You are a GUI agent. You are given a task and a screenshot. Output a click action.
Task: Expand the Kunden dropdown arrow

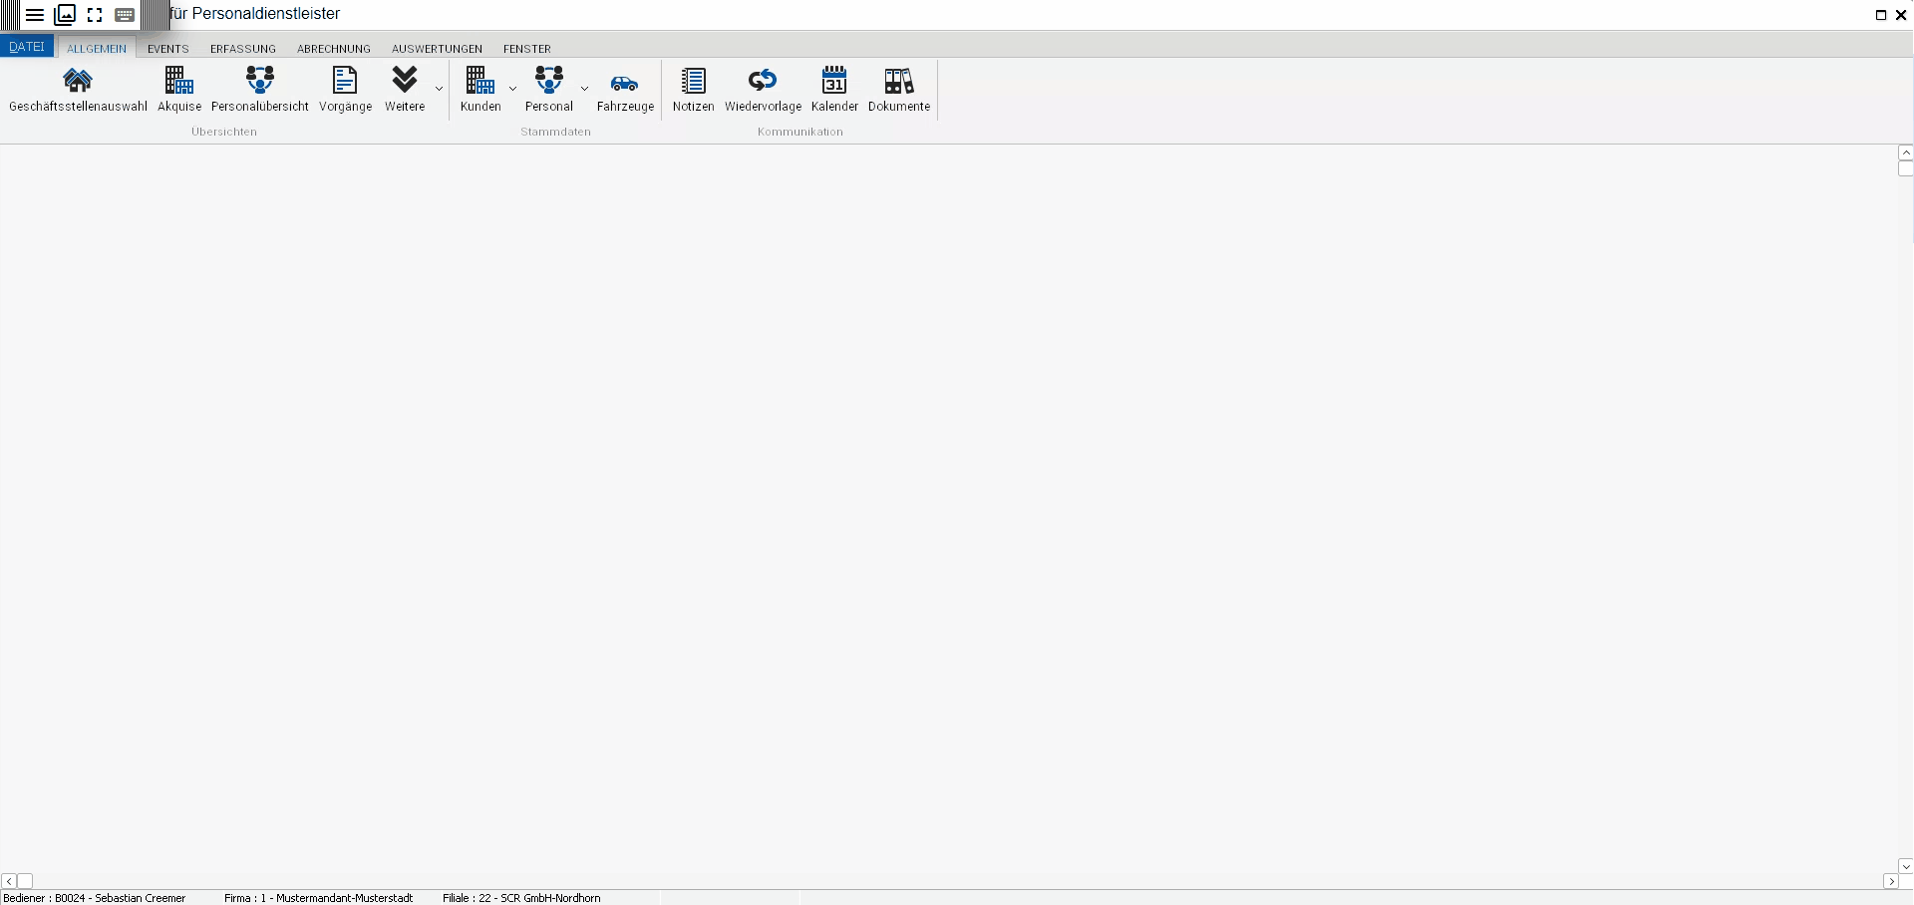tap(513, 89)
